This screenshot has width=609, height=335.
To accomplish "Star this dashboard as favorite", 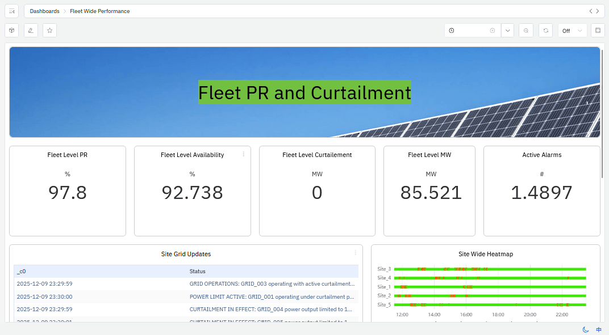I will tap(49, 31).
